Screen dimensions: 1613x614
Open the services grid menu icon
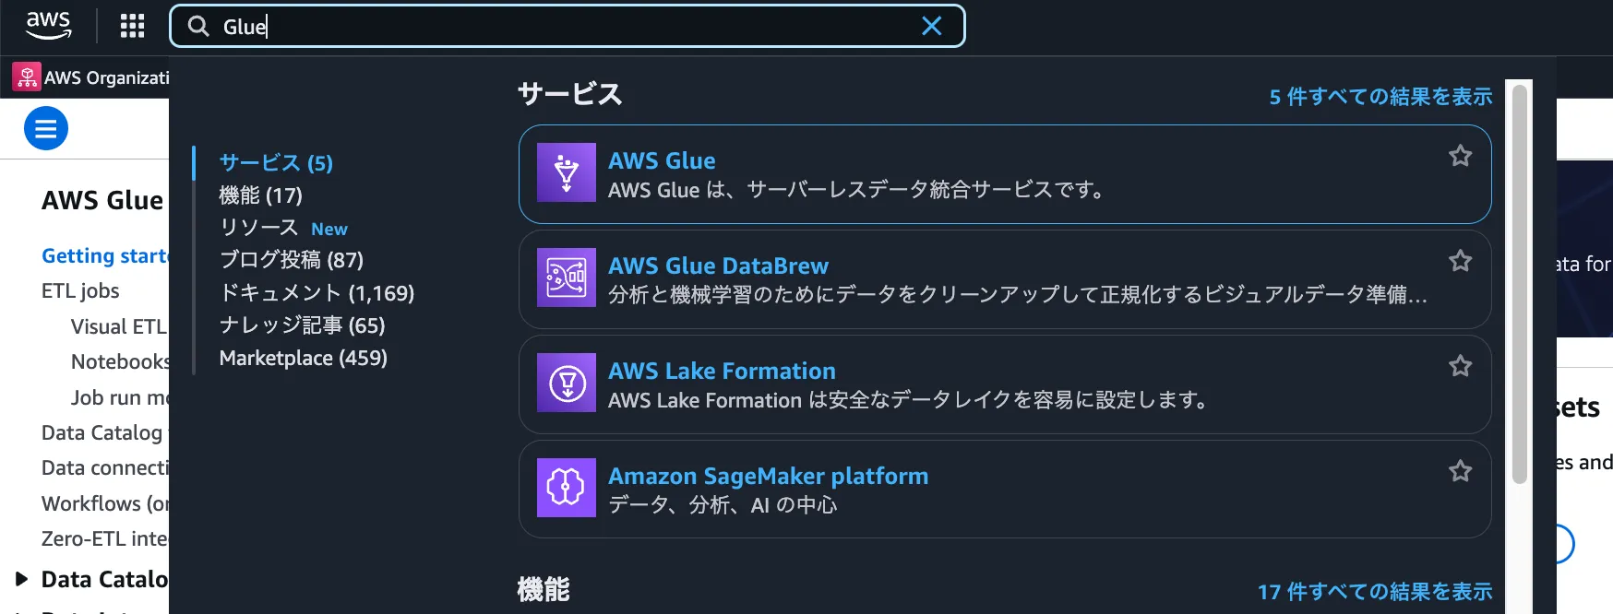coord(133,26)
